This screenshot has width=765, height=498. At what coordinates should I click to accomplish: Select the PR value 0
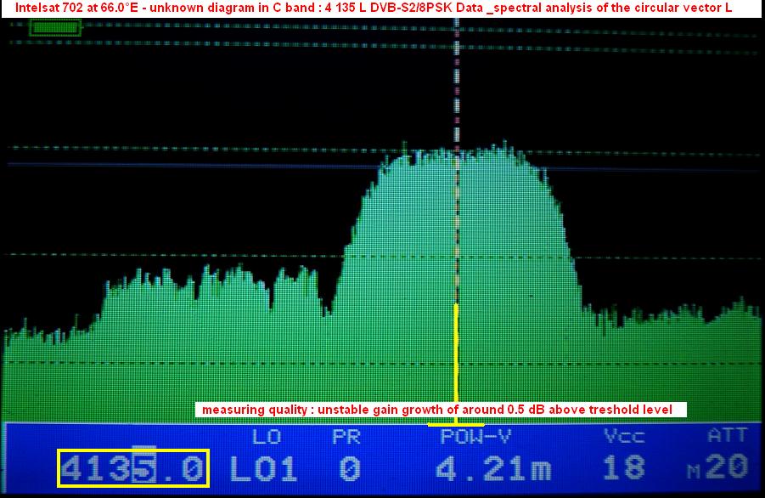point(349,468)
